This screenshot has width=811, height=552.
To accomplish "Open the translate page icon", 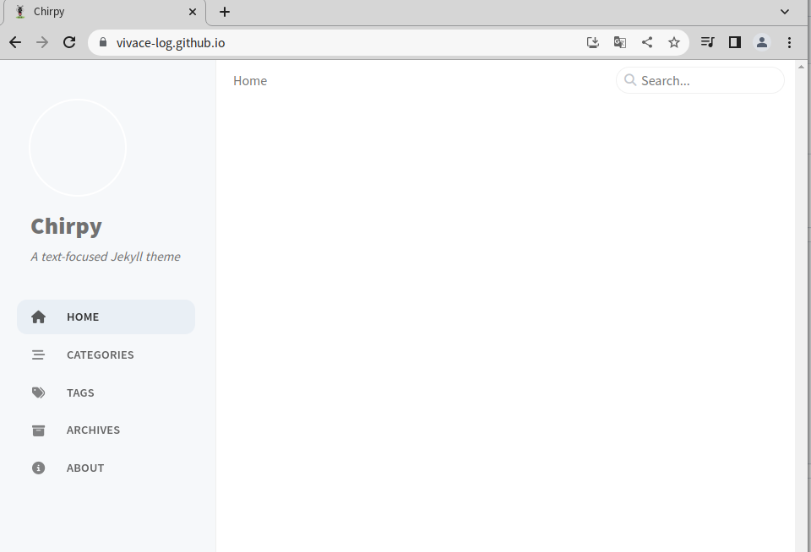I will click(x=619, y=42).
